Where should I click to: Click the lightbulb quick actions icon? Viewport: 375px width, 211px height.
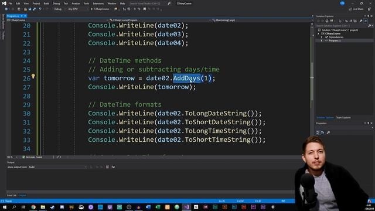pos(33,76)
